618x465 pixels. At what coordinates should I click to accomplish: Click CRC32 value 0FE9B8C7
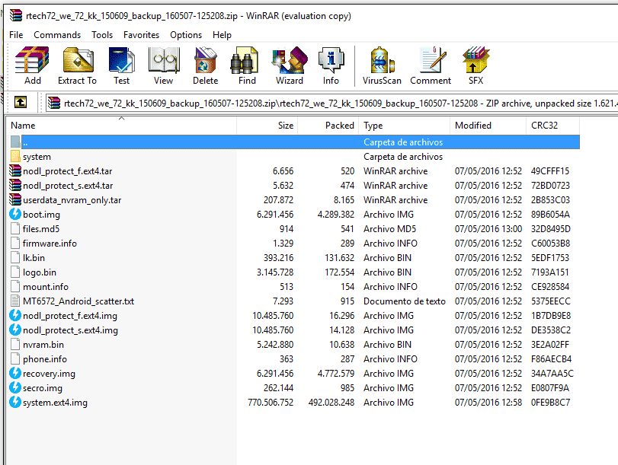(x=551, y=403)
